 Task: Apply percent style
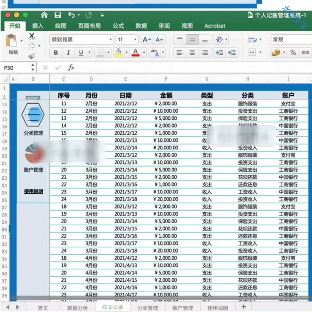pos(293,53)
